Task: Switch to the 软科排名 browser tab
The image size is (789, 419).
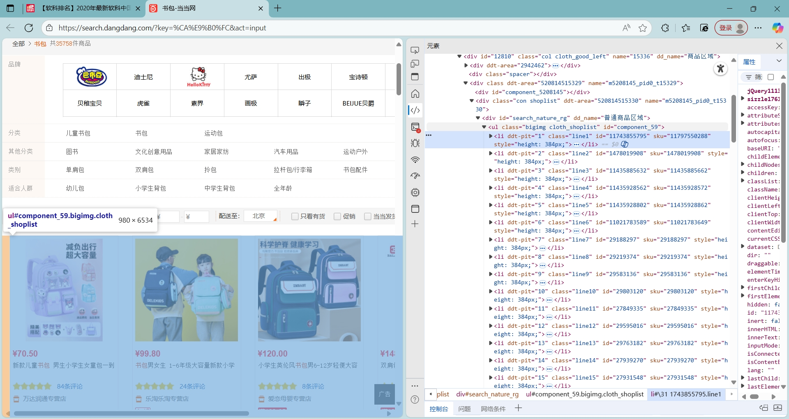Action: pos(83,8)
